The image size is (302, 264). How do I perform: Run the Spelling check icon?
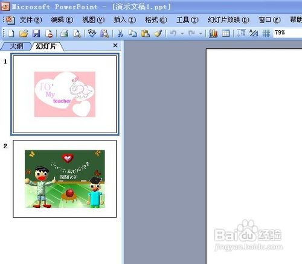[92, 33]
